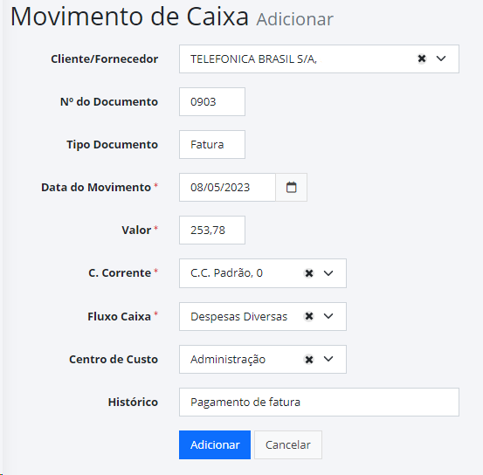Open the Centro de Custo dropdown chevron
Screen dimensions: 483x475
pos(328,359)
